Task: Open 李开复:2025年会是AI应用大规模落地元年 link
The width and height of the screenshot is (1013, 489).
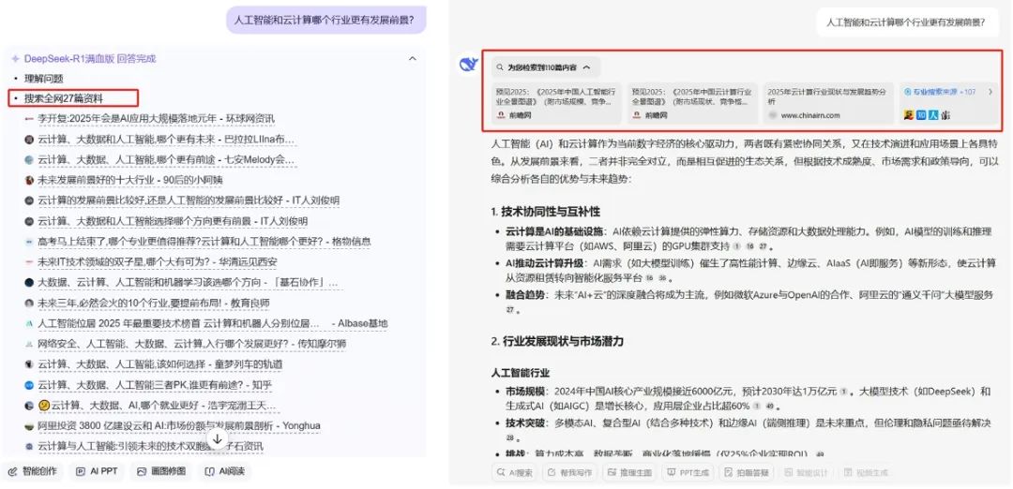Action: [157, 119]
